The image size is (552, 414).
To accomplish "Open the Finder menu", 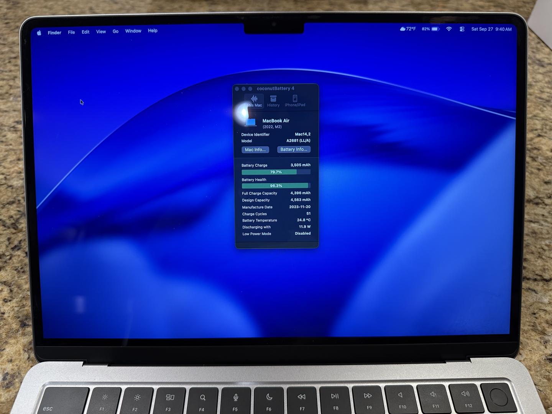I will coord(54,33).
